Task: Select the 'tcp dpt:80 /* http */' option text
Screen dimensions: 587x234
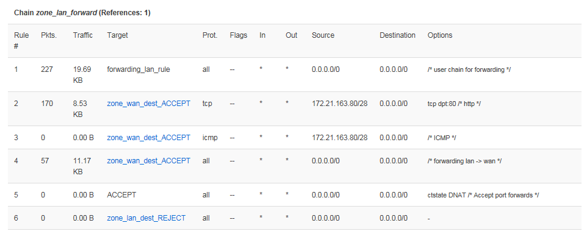Action: pos(454,104)
